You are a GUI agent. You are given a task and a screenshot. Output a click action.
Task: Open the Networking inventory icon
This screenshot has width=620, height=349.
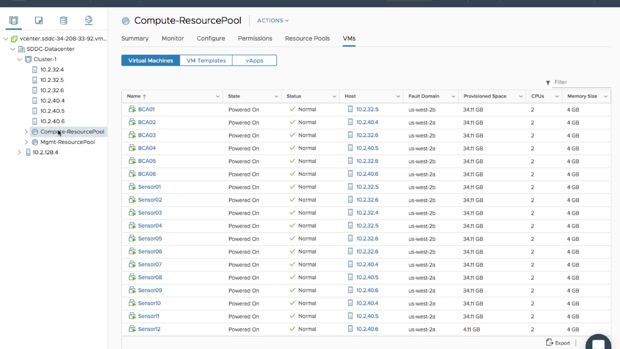click(x=89, y=20)
